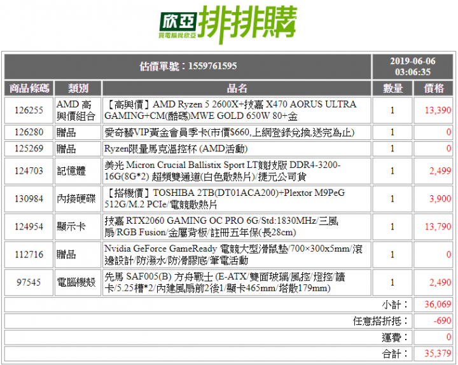Click price 13,390
This screenshot has height=365, width=458.
[438, 111]
